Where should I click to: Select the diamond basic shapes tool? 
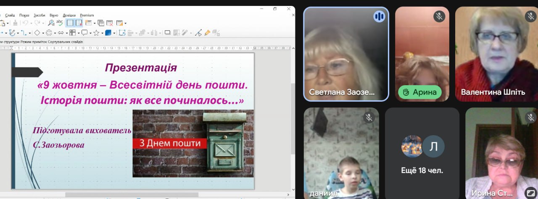37,33
